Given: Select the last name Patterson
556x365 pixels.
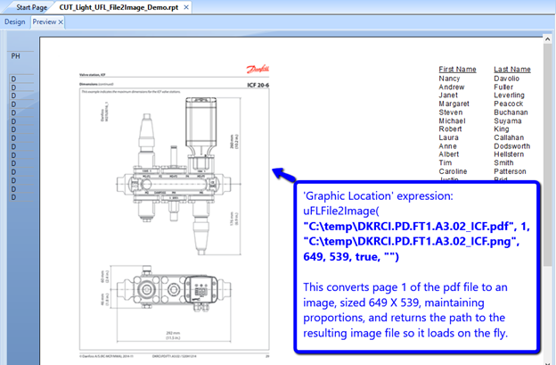Looking at the screenshot, I should pyautogui.click(x=510, y=171).
